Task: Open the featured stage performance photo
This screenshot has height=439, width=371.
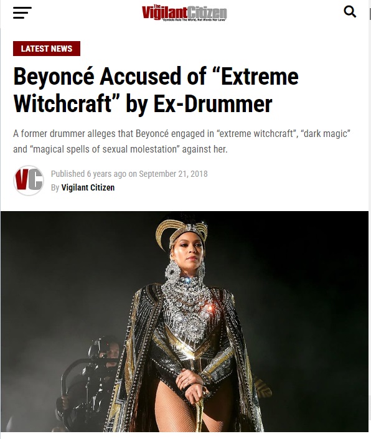Action: (184, 321)
